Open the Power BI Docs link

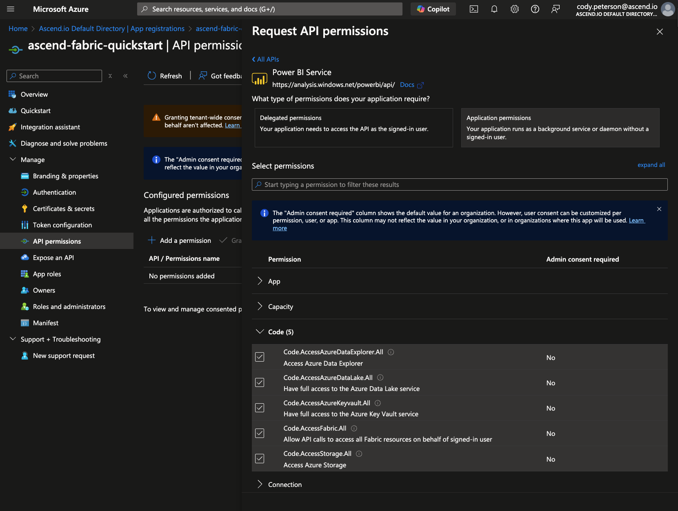(411, 85)
